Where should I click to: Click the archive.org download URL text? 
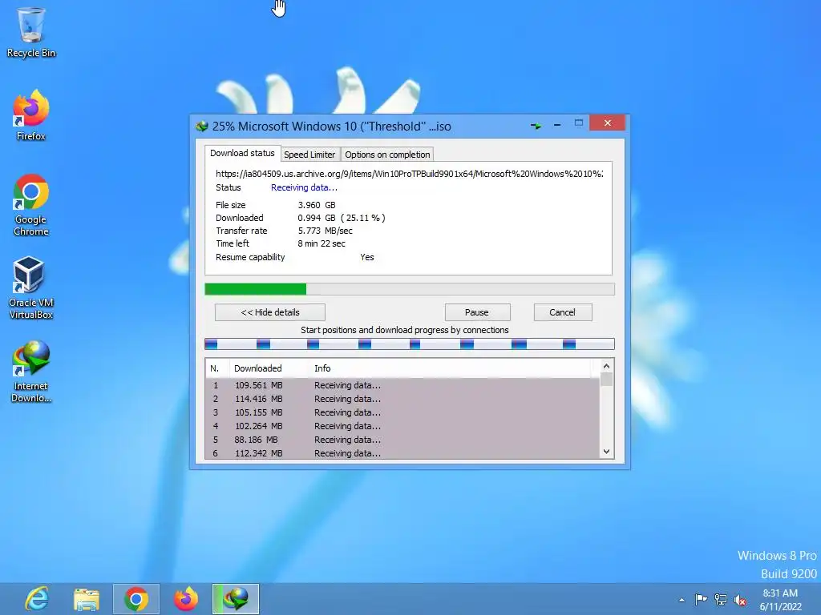tap(410, 174)
